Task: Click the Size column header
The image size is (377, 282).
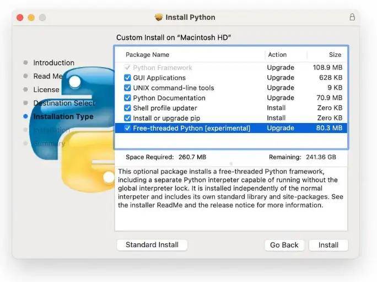Action: click(x=335, y=55)
